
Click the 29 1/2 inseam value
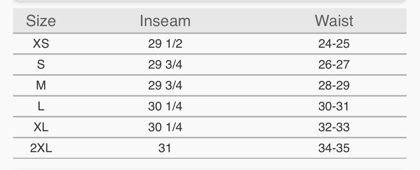(165, 44)
